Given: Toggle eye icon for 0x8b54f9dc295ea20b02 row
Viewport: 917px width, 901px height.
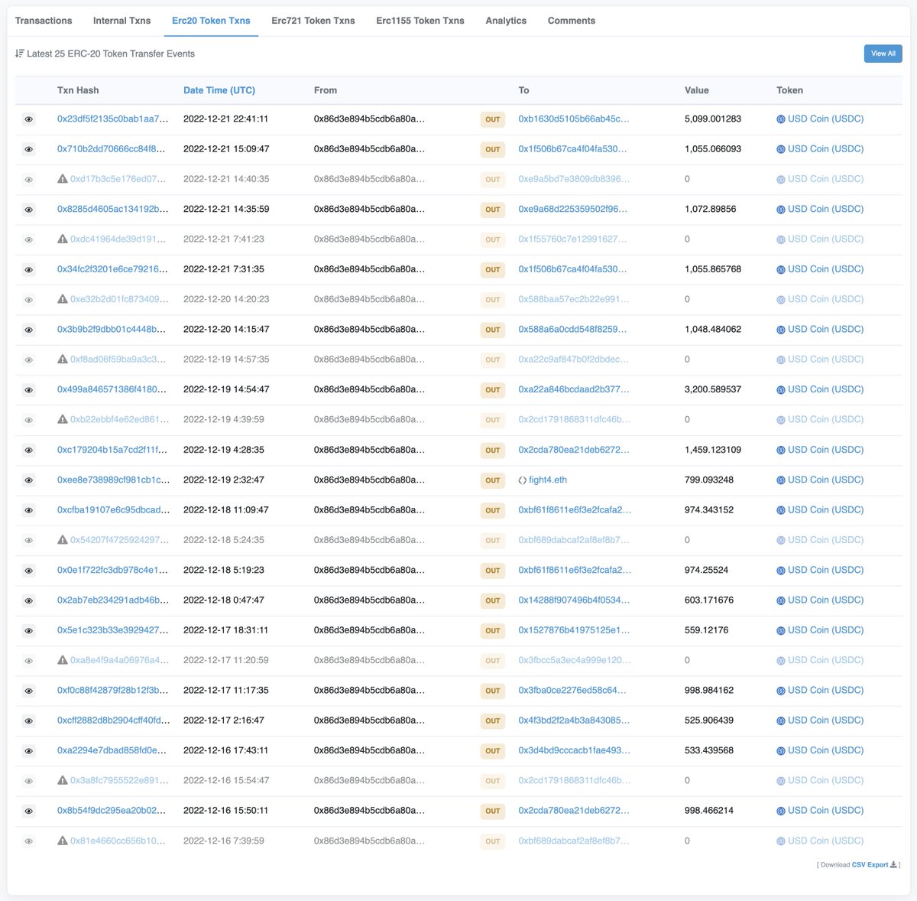Looking at the screenshot, I should [28, 811].
